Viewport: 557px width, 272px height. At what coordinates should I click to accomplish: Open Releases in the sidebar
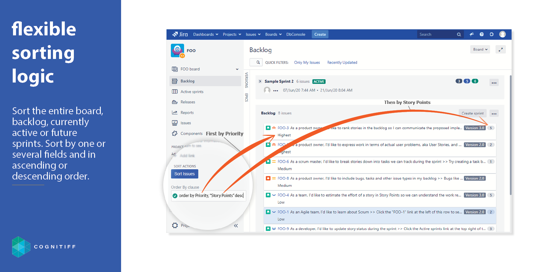point(188,102)
